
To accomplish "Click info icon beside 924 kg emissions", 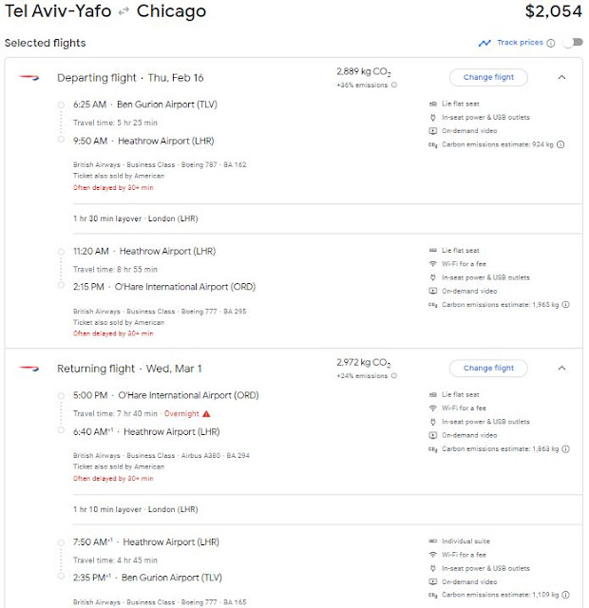I will 561,144.
